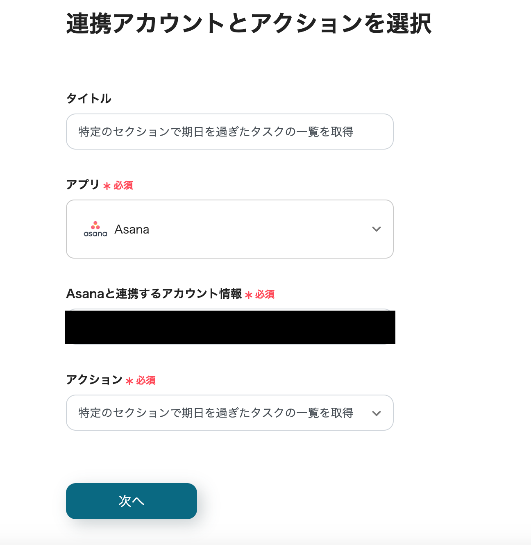The image size is (531, 545).
Task: Expand the アプリ dropdown chevron arrow
Action: tap(376, 229)
